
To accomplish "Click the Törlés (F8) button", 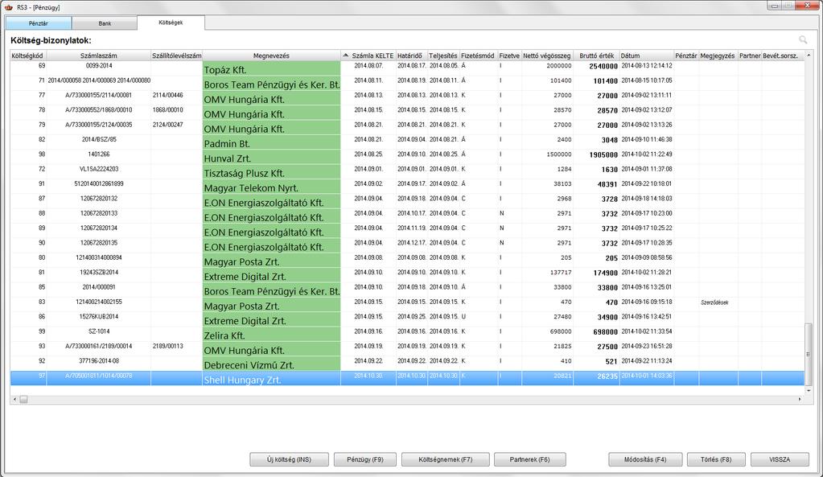I will [x=716, y=459].
